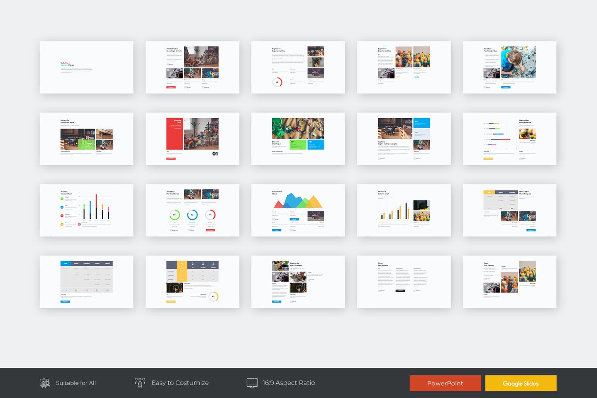Screen dimensions: 597x398
Task: Select the numbered table slide with yellow column
Action: (x=192, y=282)
